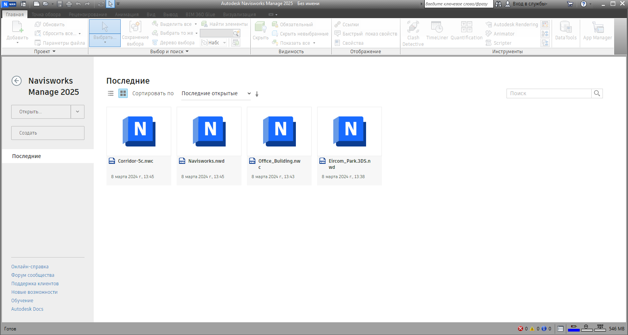The image size is (628, 335).
Task: Open the Онлайн-справка link
Action: click(x=30, y=267)
